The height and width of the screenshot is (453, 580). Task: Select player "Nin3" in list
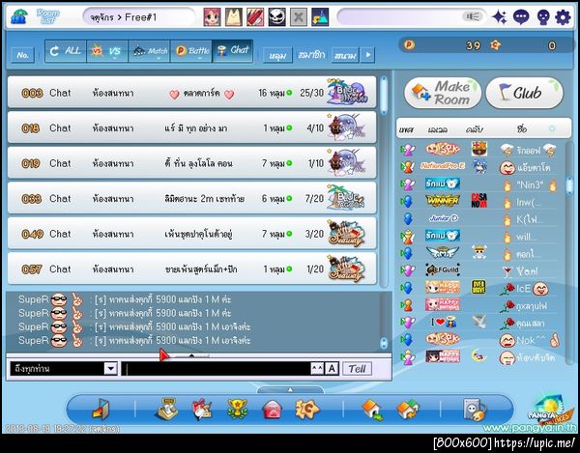[478, 184]
